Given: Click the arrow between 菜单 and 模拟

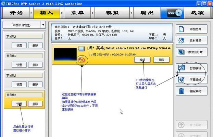Looking at the screenshot, I should coord(93,13).
